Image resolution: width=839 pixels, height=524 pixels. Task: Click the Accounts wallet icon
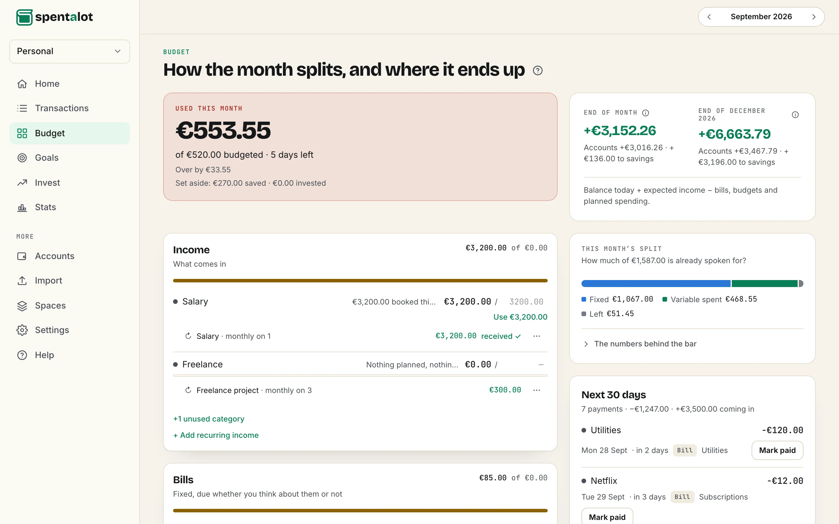click(22, 256)
